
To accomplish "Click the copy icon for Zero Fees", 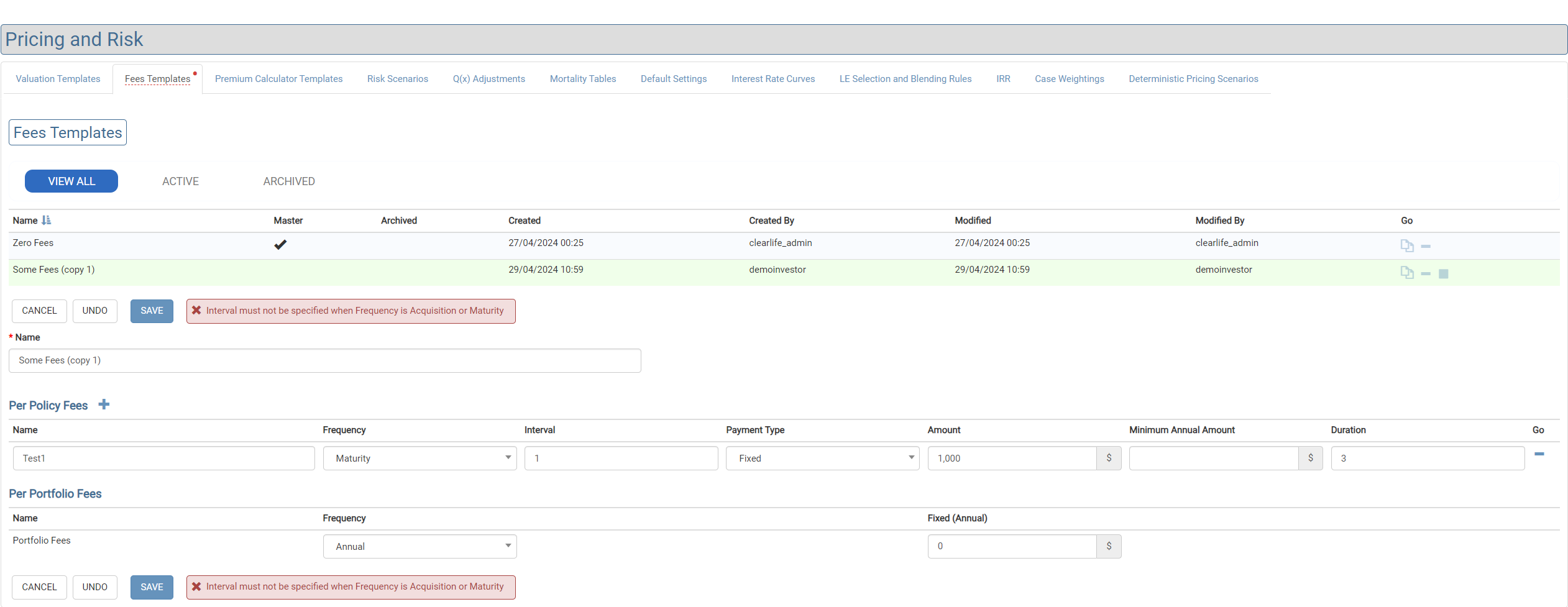I will (x=1406, y=246).
